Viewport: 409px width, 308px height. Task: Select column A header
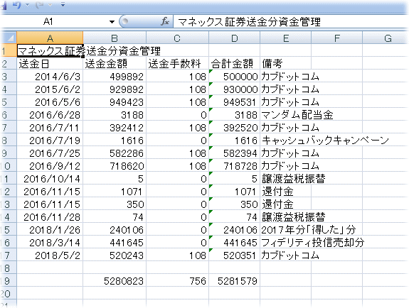click(50, 38)
